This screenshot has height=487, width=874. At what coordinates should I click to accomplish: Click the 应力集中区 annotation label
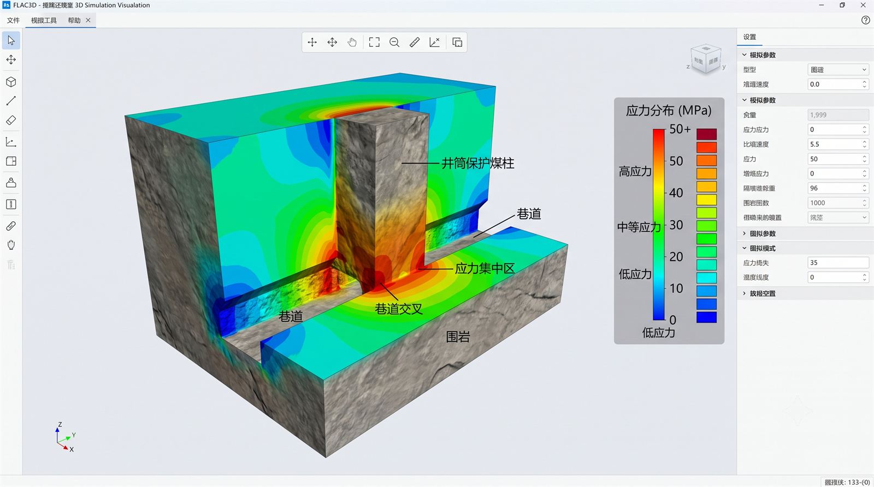pyautogui.click(x=485, y=268)
